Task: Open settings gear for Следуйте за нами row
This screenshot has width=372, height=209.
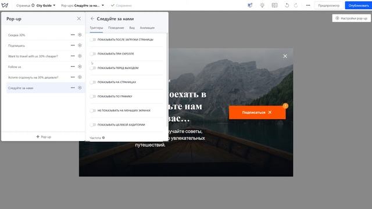Action: point(80,88)
